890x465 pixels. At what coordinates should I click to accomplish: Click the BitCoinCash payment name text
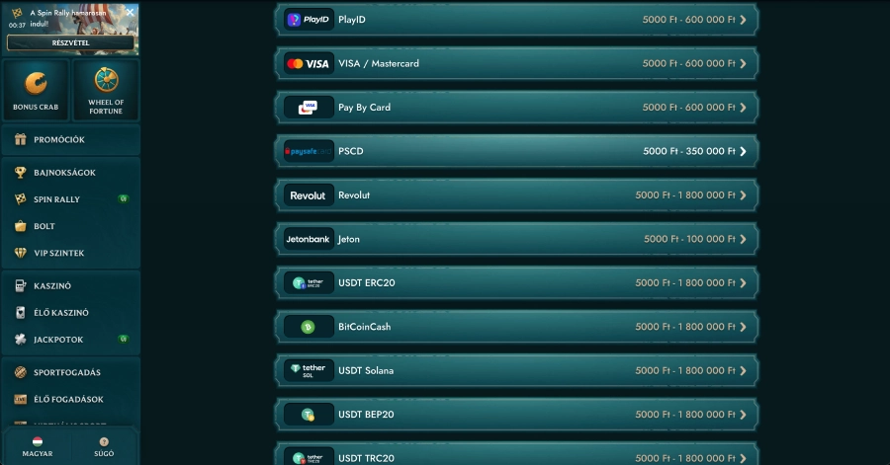pos(364,327)
